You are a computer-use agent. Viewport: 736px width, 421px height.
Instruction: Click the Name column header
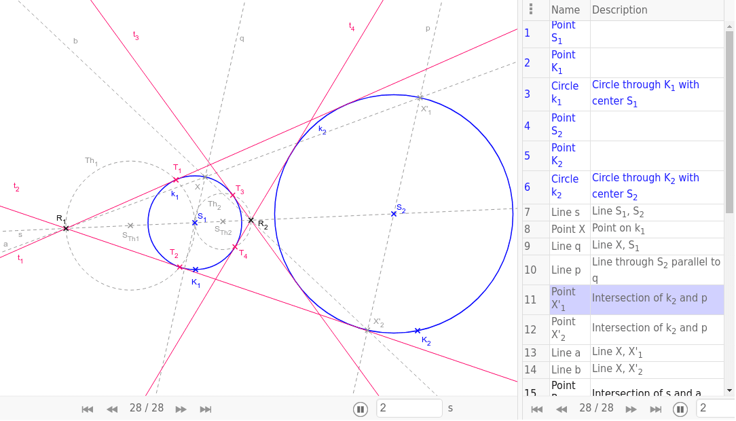click(x=566, y=10)
